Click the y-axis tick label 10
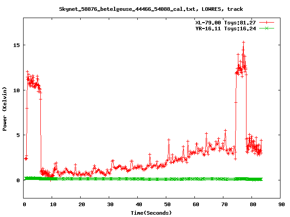 coord(16,90)
